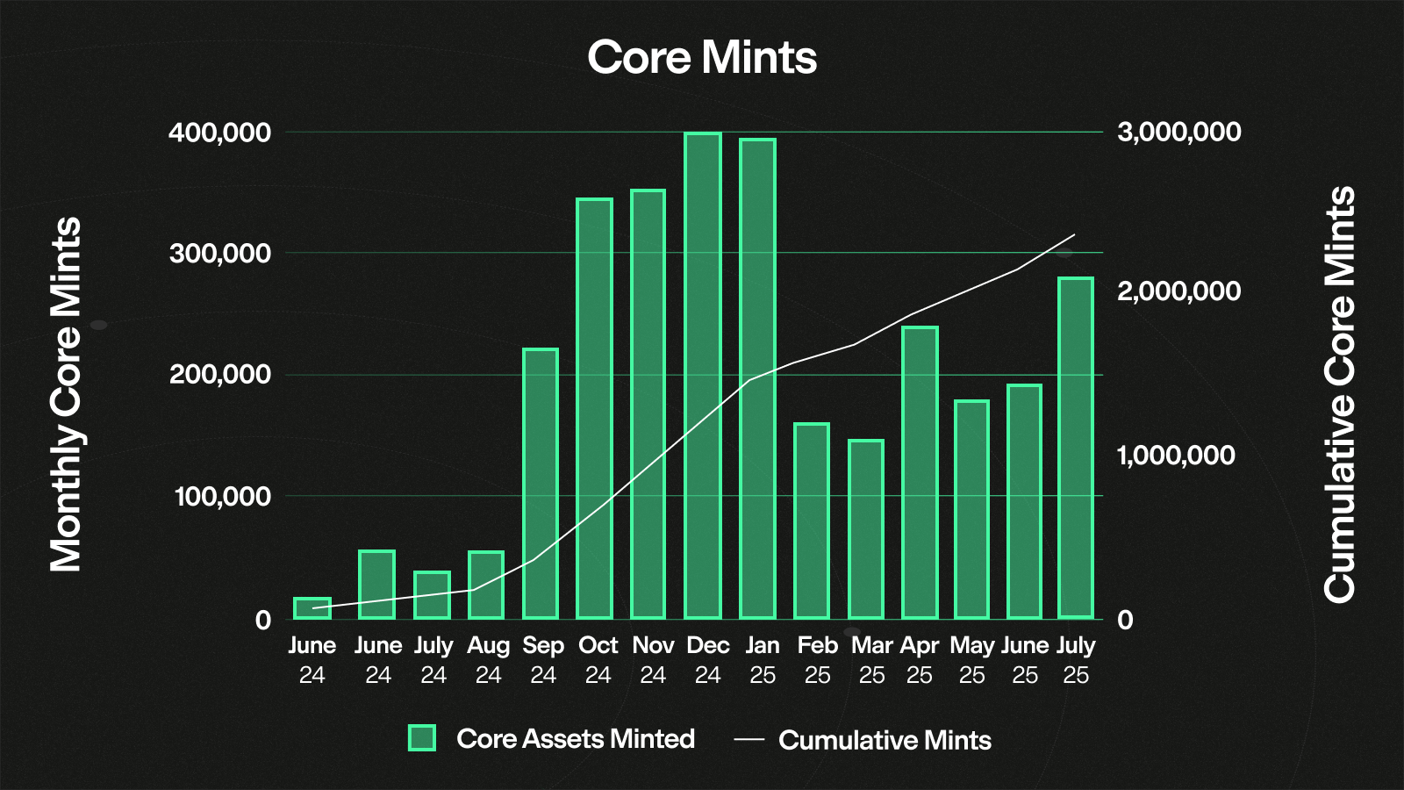Click the Core Mints chart title
The width and height of the screenshot is (1404, 790).
(x=702, y=58)
